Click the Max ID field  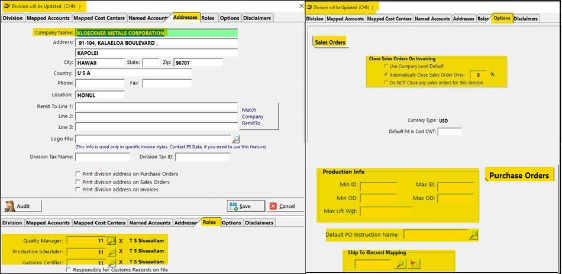(x=456, y=187)
